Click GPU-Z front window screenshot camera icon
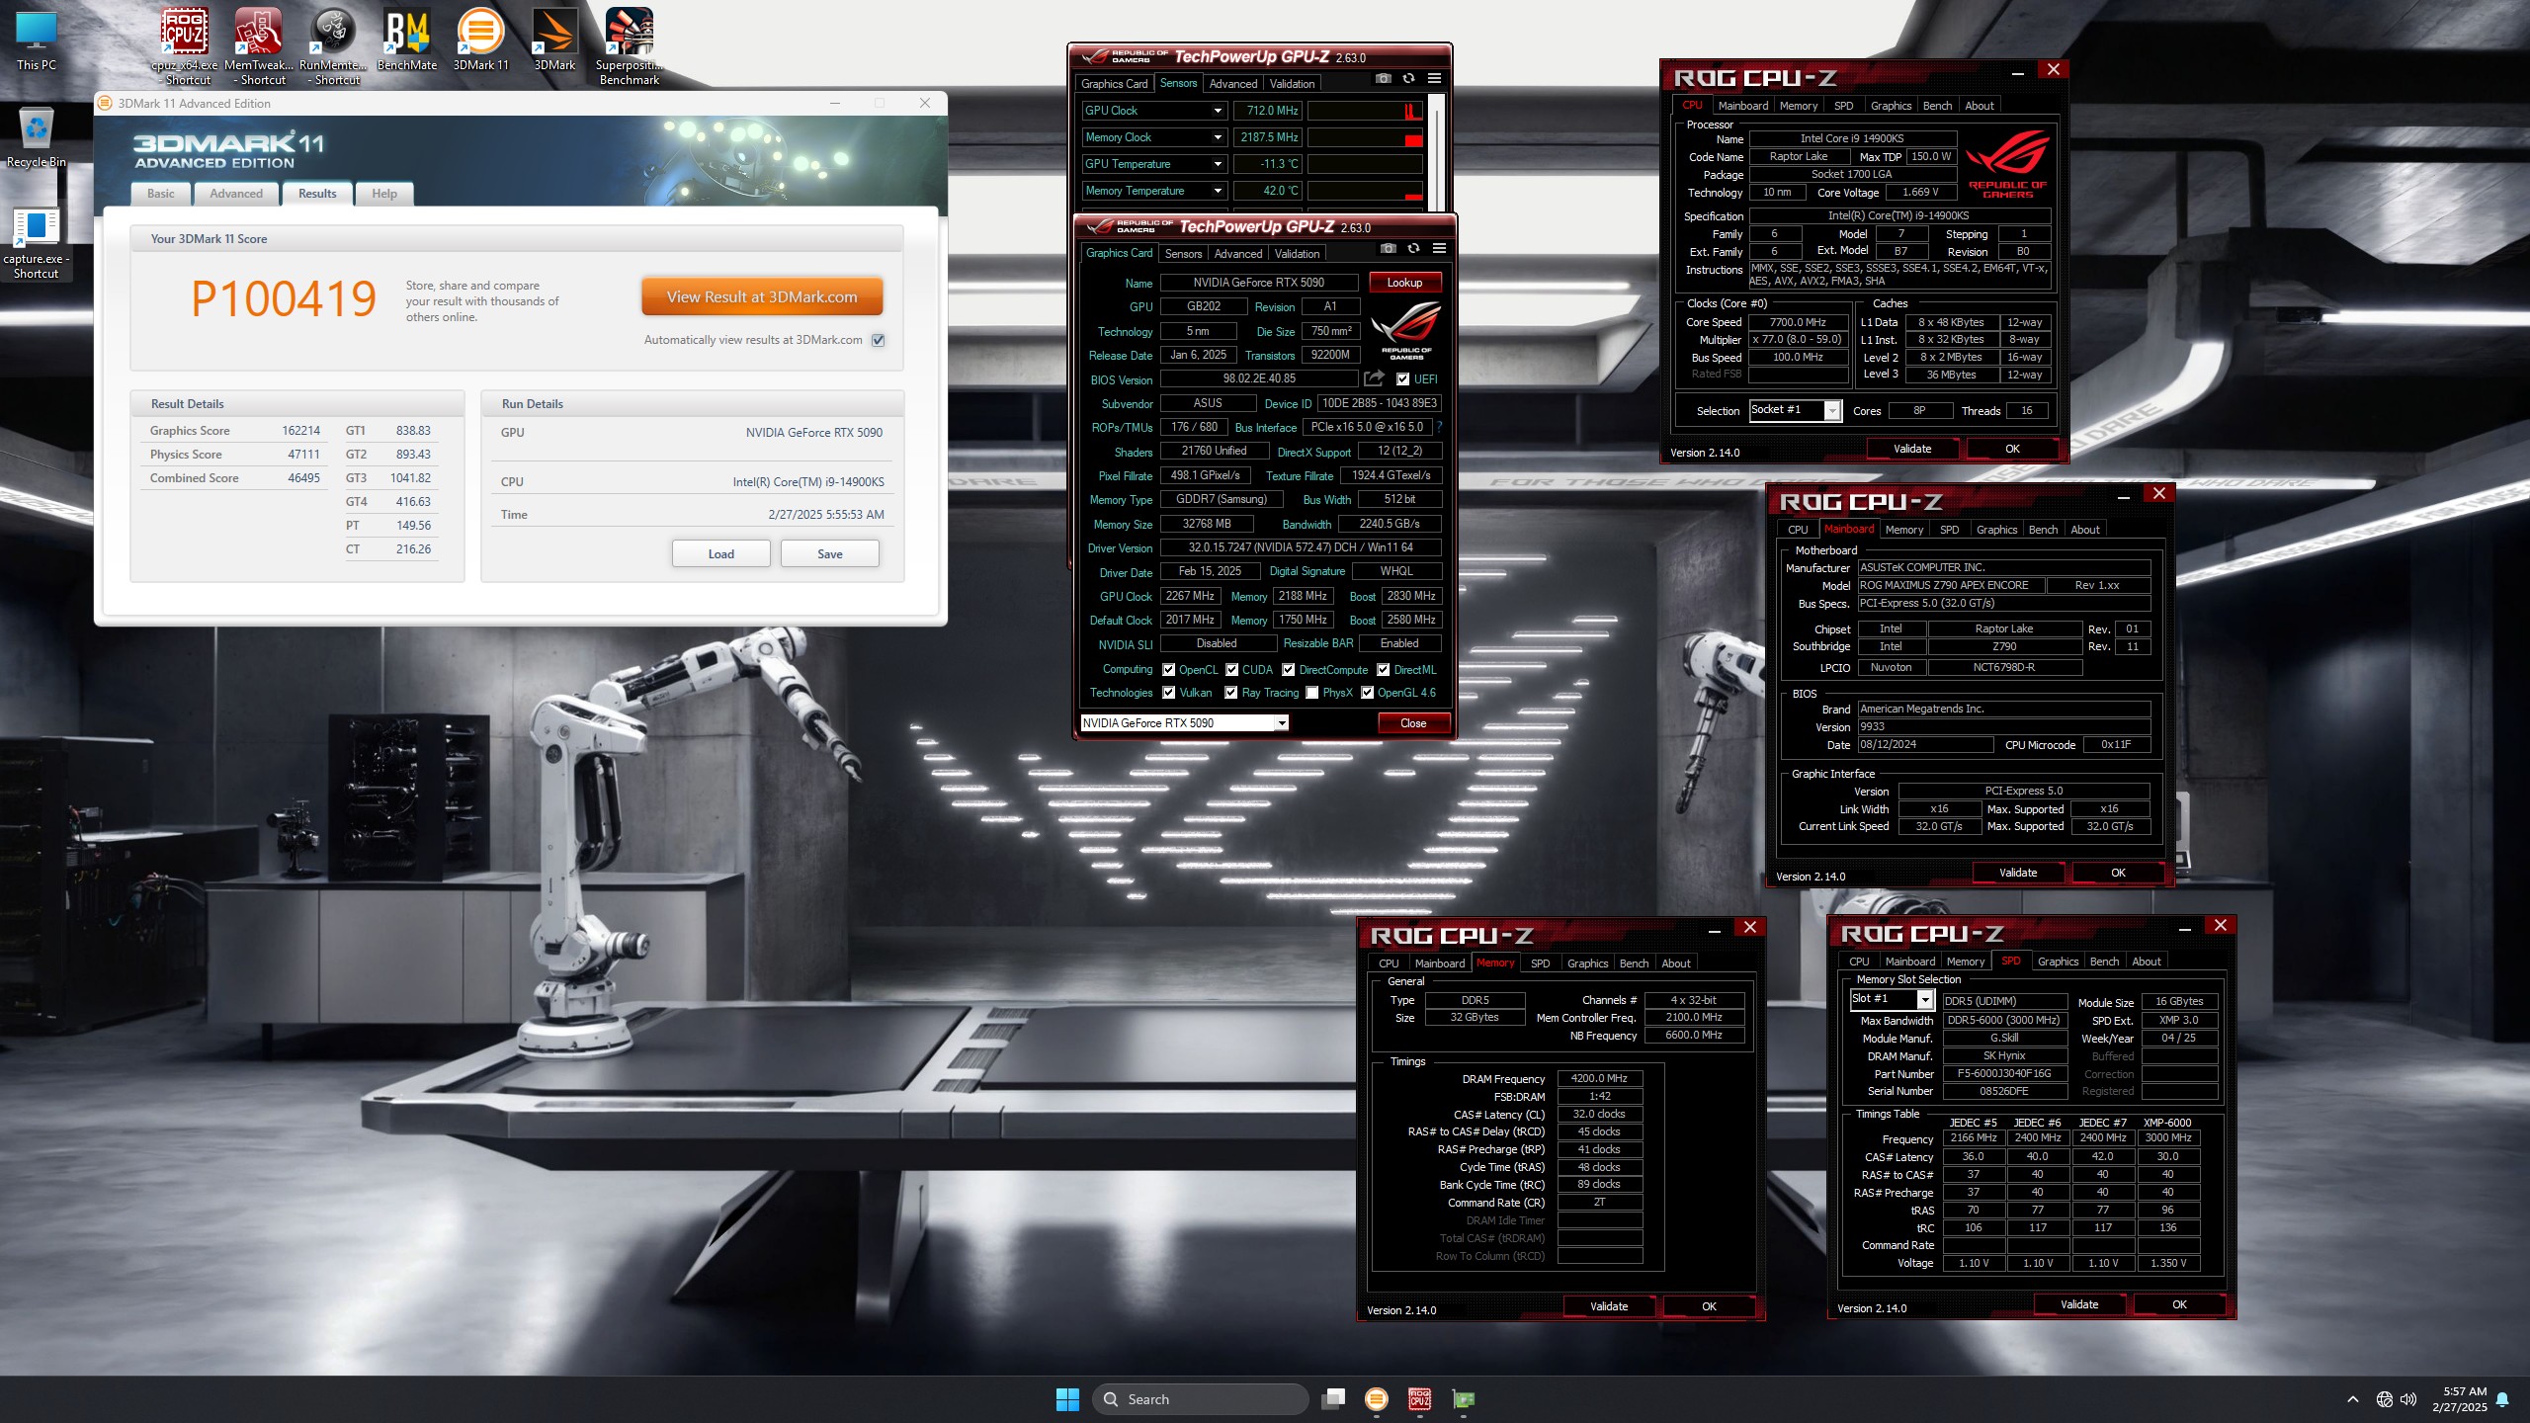2530x1423 pixels. [1389, 248]
